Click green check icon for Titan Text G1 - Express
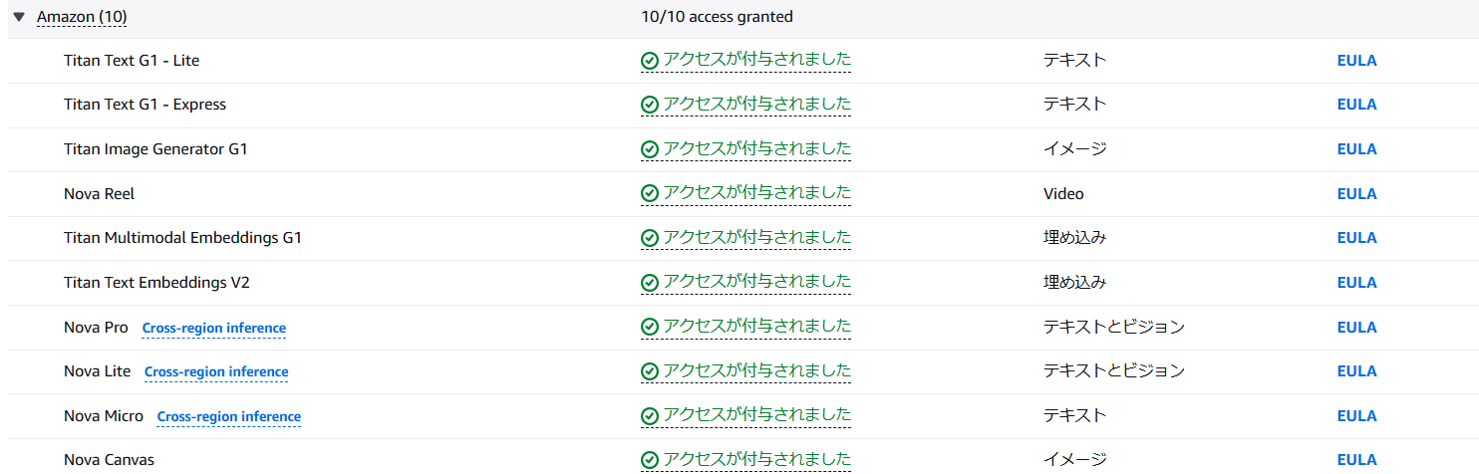1479x474 pixels. (650, 105)
